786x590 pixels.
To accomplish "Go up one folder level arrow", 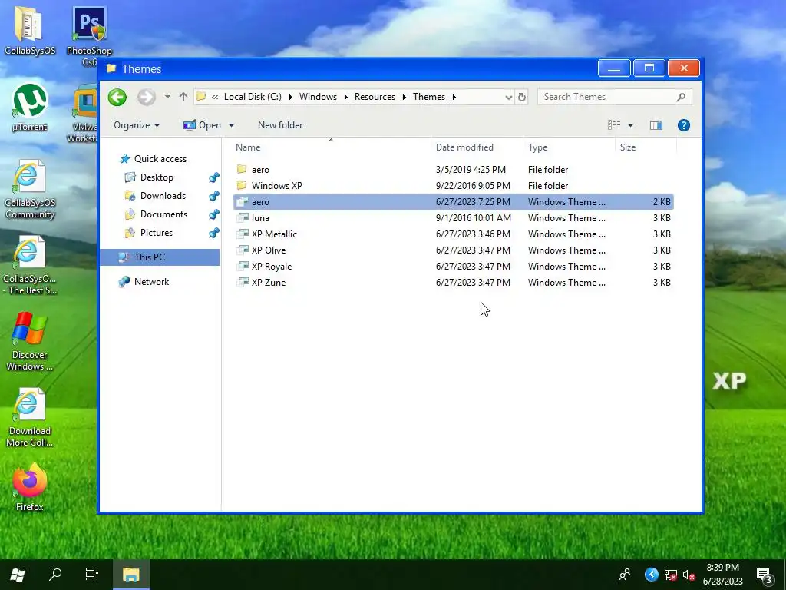I will [183, 97].
